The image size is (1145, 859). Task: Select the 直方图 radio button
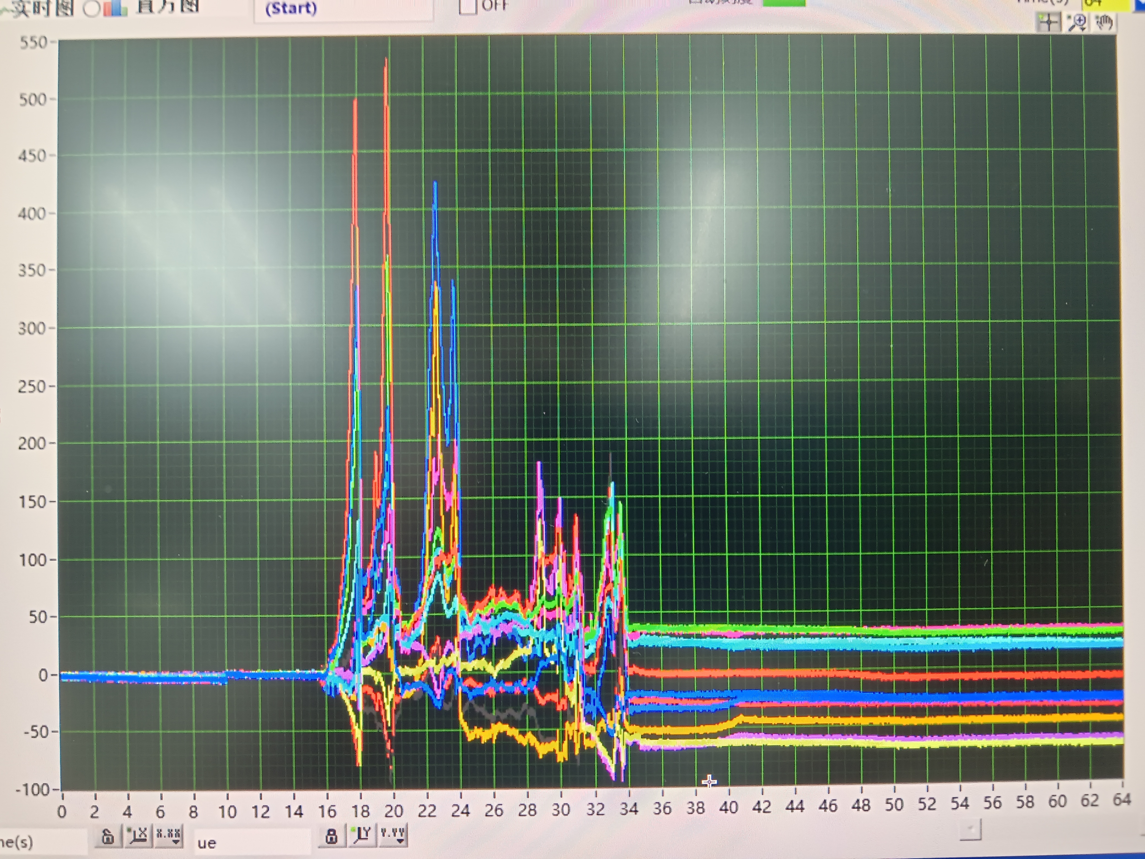[92, 8]
